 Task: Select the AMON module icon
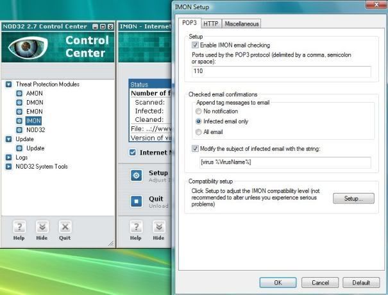[19, 93]
